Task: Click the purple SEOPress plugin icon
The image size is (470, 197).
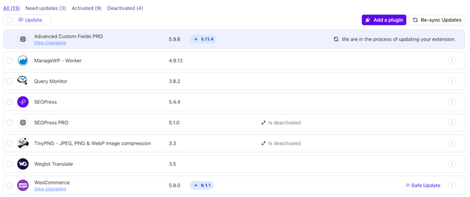Action: coord(23,102)
